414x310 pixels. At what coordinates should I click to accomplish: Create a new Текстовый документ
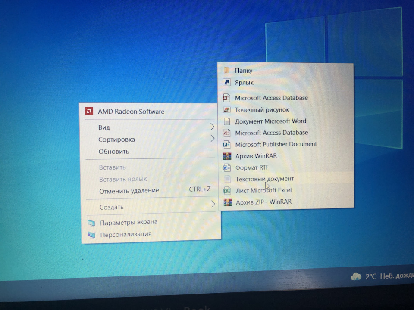(286, 179)
